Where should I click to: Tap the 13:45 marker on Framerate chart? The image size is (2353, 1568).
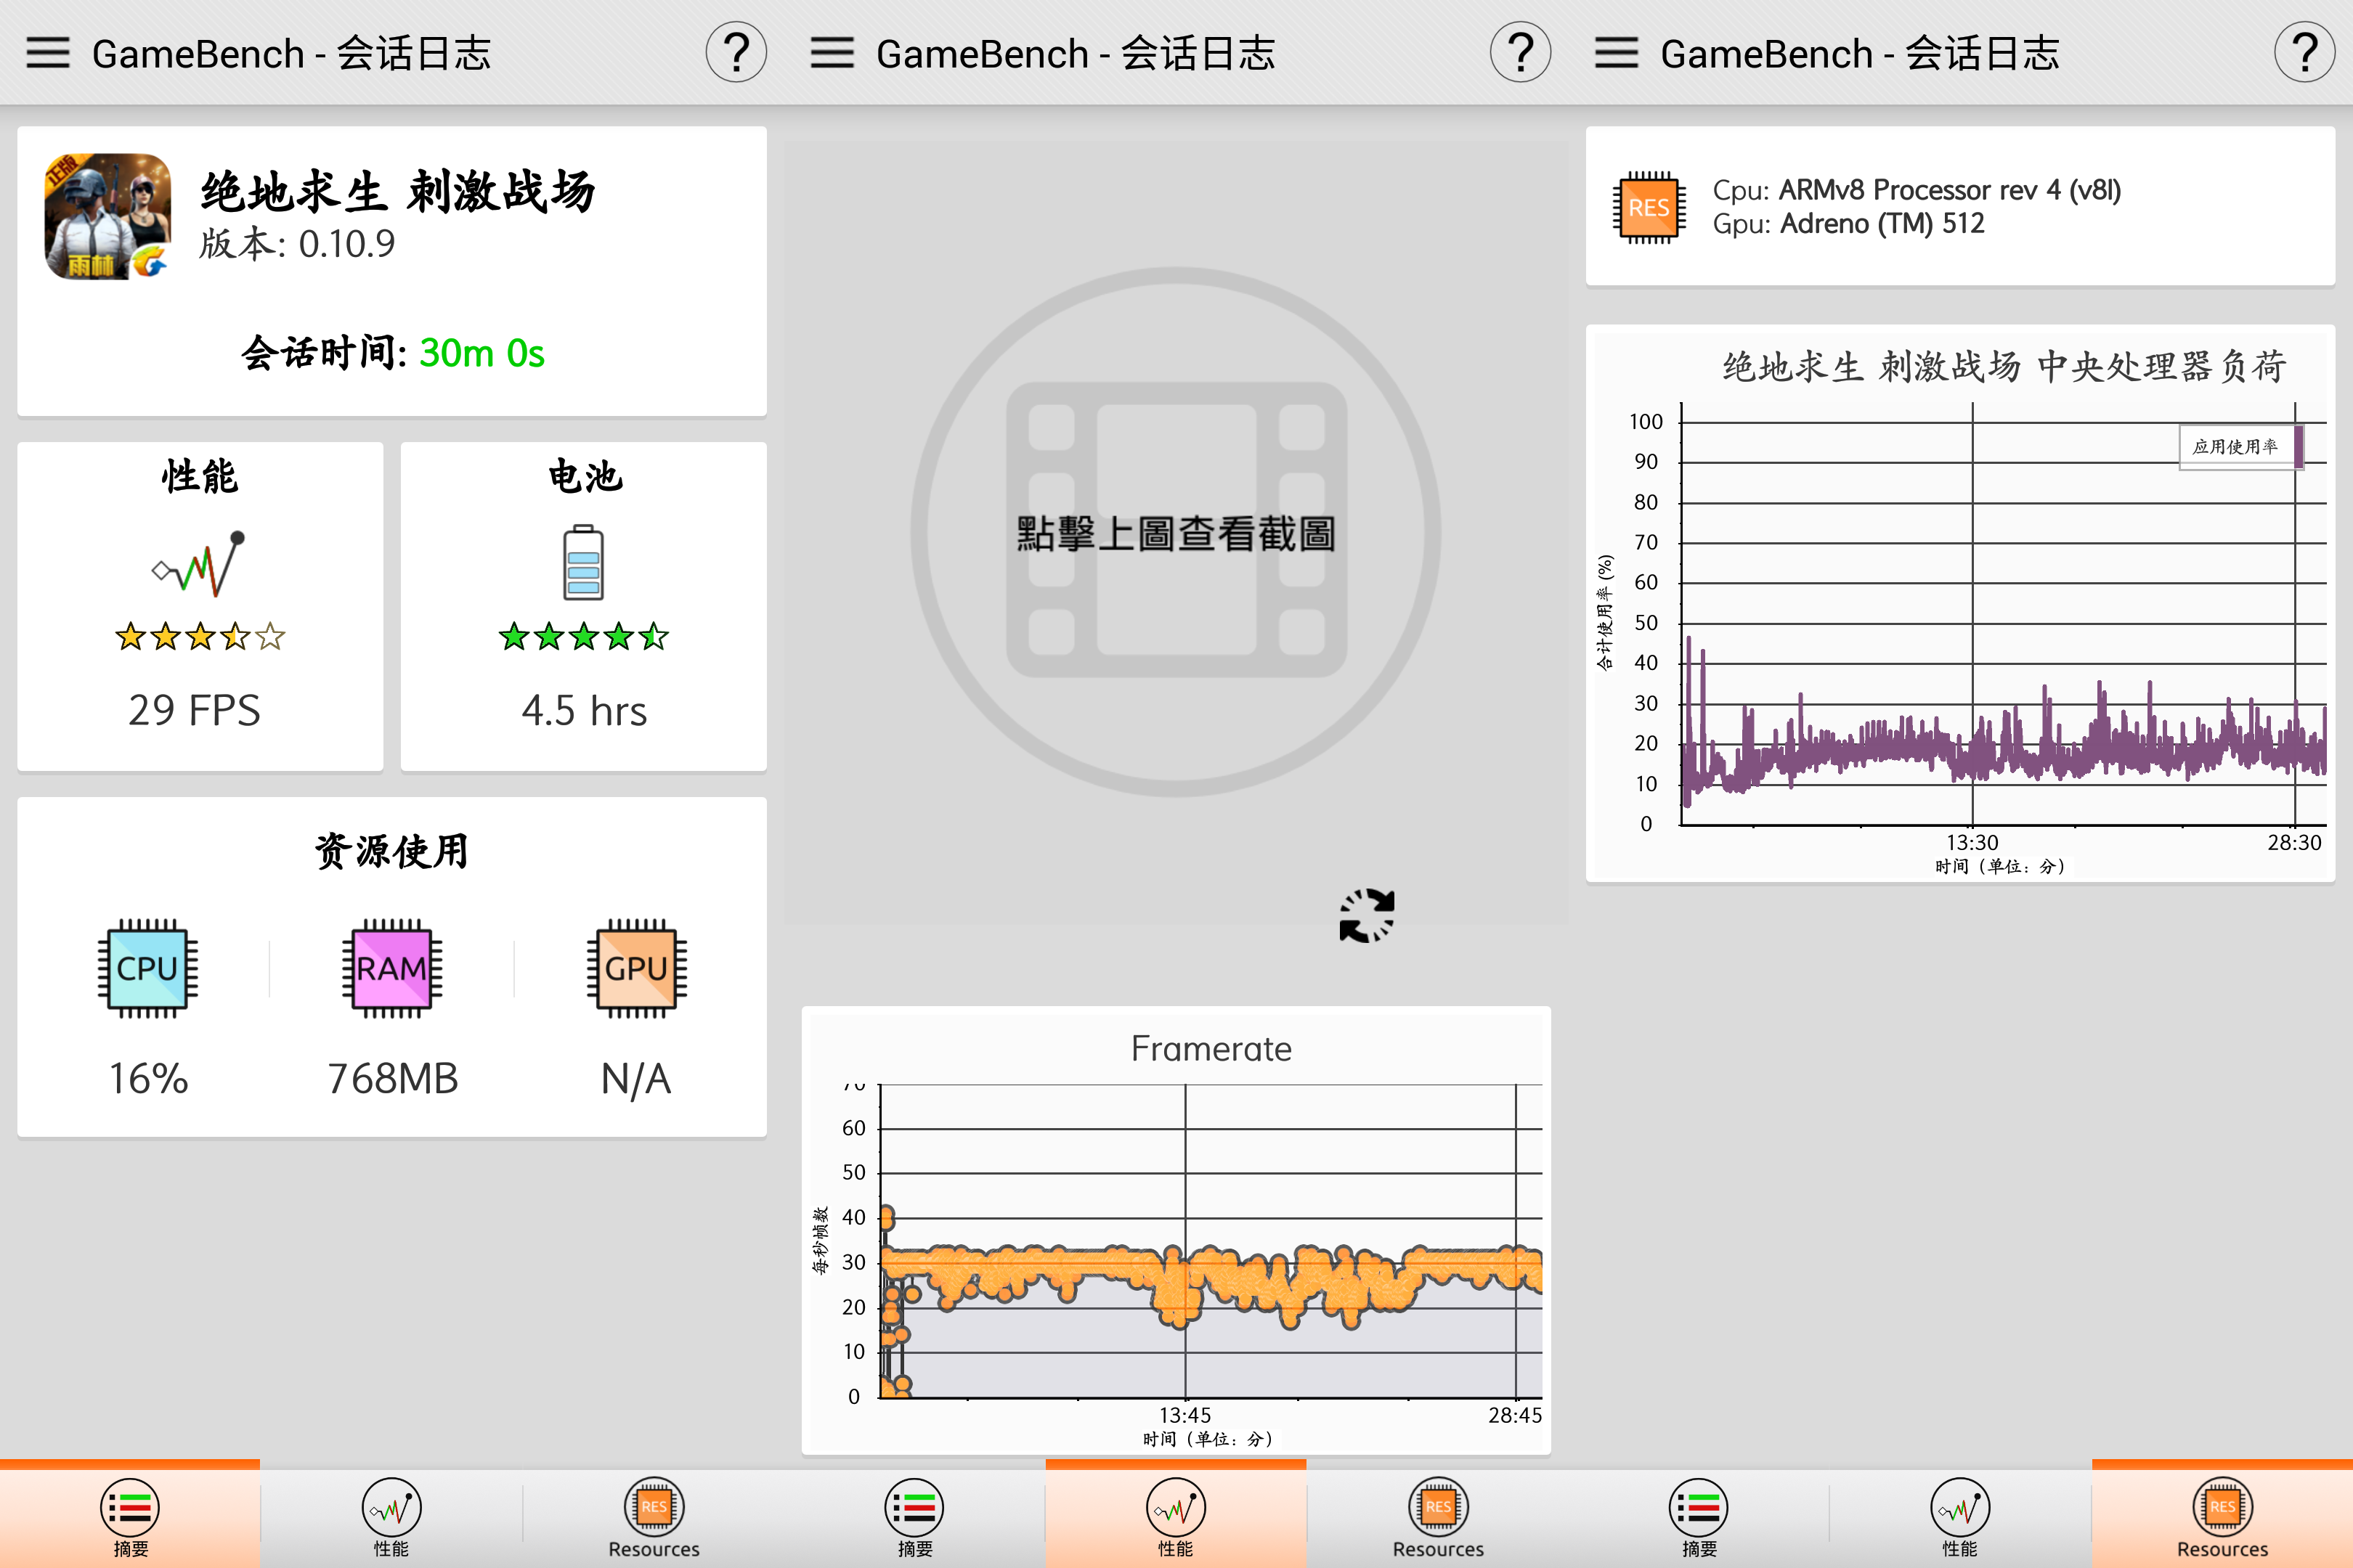coord(1185,1415)
